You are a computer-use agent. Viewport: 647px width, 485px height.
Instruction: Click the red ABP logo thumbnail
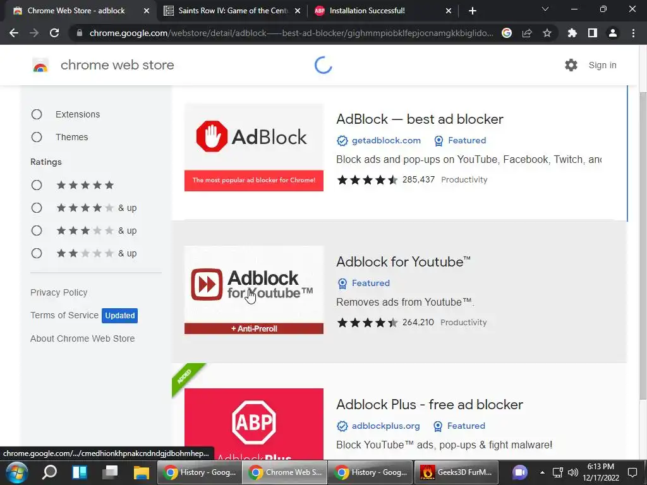(x=254, y=424)
